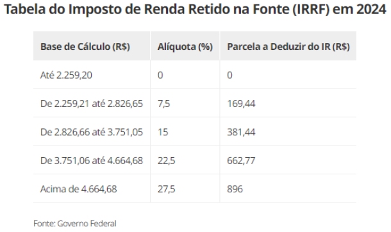Click the 15 aliquot cell
The image size is (391, 232).
[x=185, y=131]
